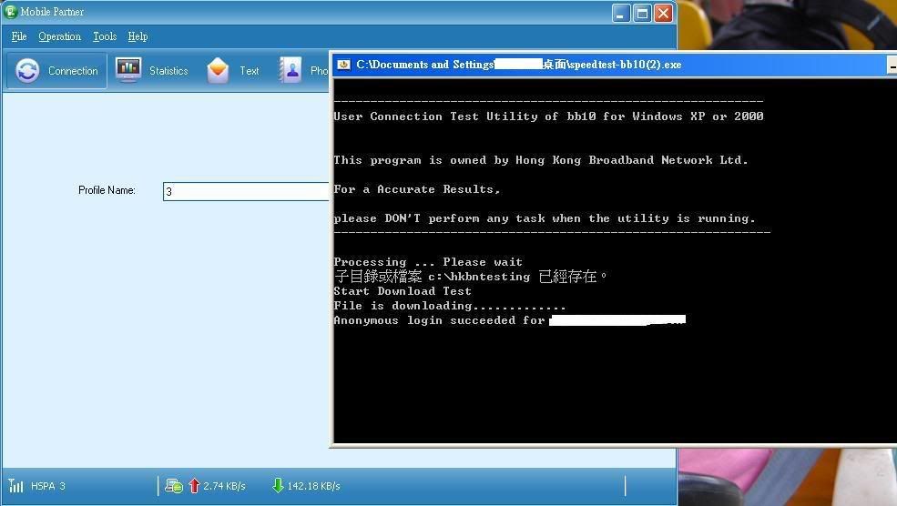Click the HSPA 3 network status text
897x506 pixels.
tap(48, 486)
